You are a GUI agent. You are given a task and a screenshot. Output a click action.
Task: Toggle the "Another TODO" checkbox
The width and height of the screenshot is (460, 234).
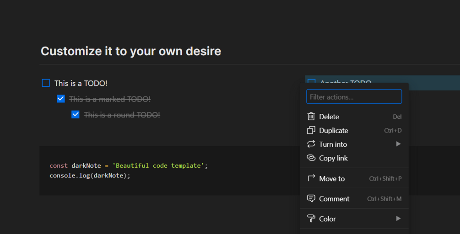coord(312,81)
